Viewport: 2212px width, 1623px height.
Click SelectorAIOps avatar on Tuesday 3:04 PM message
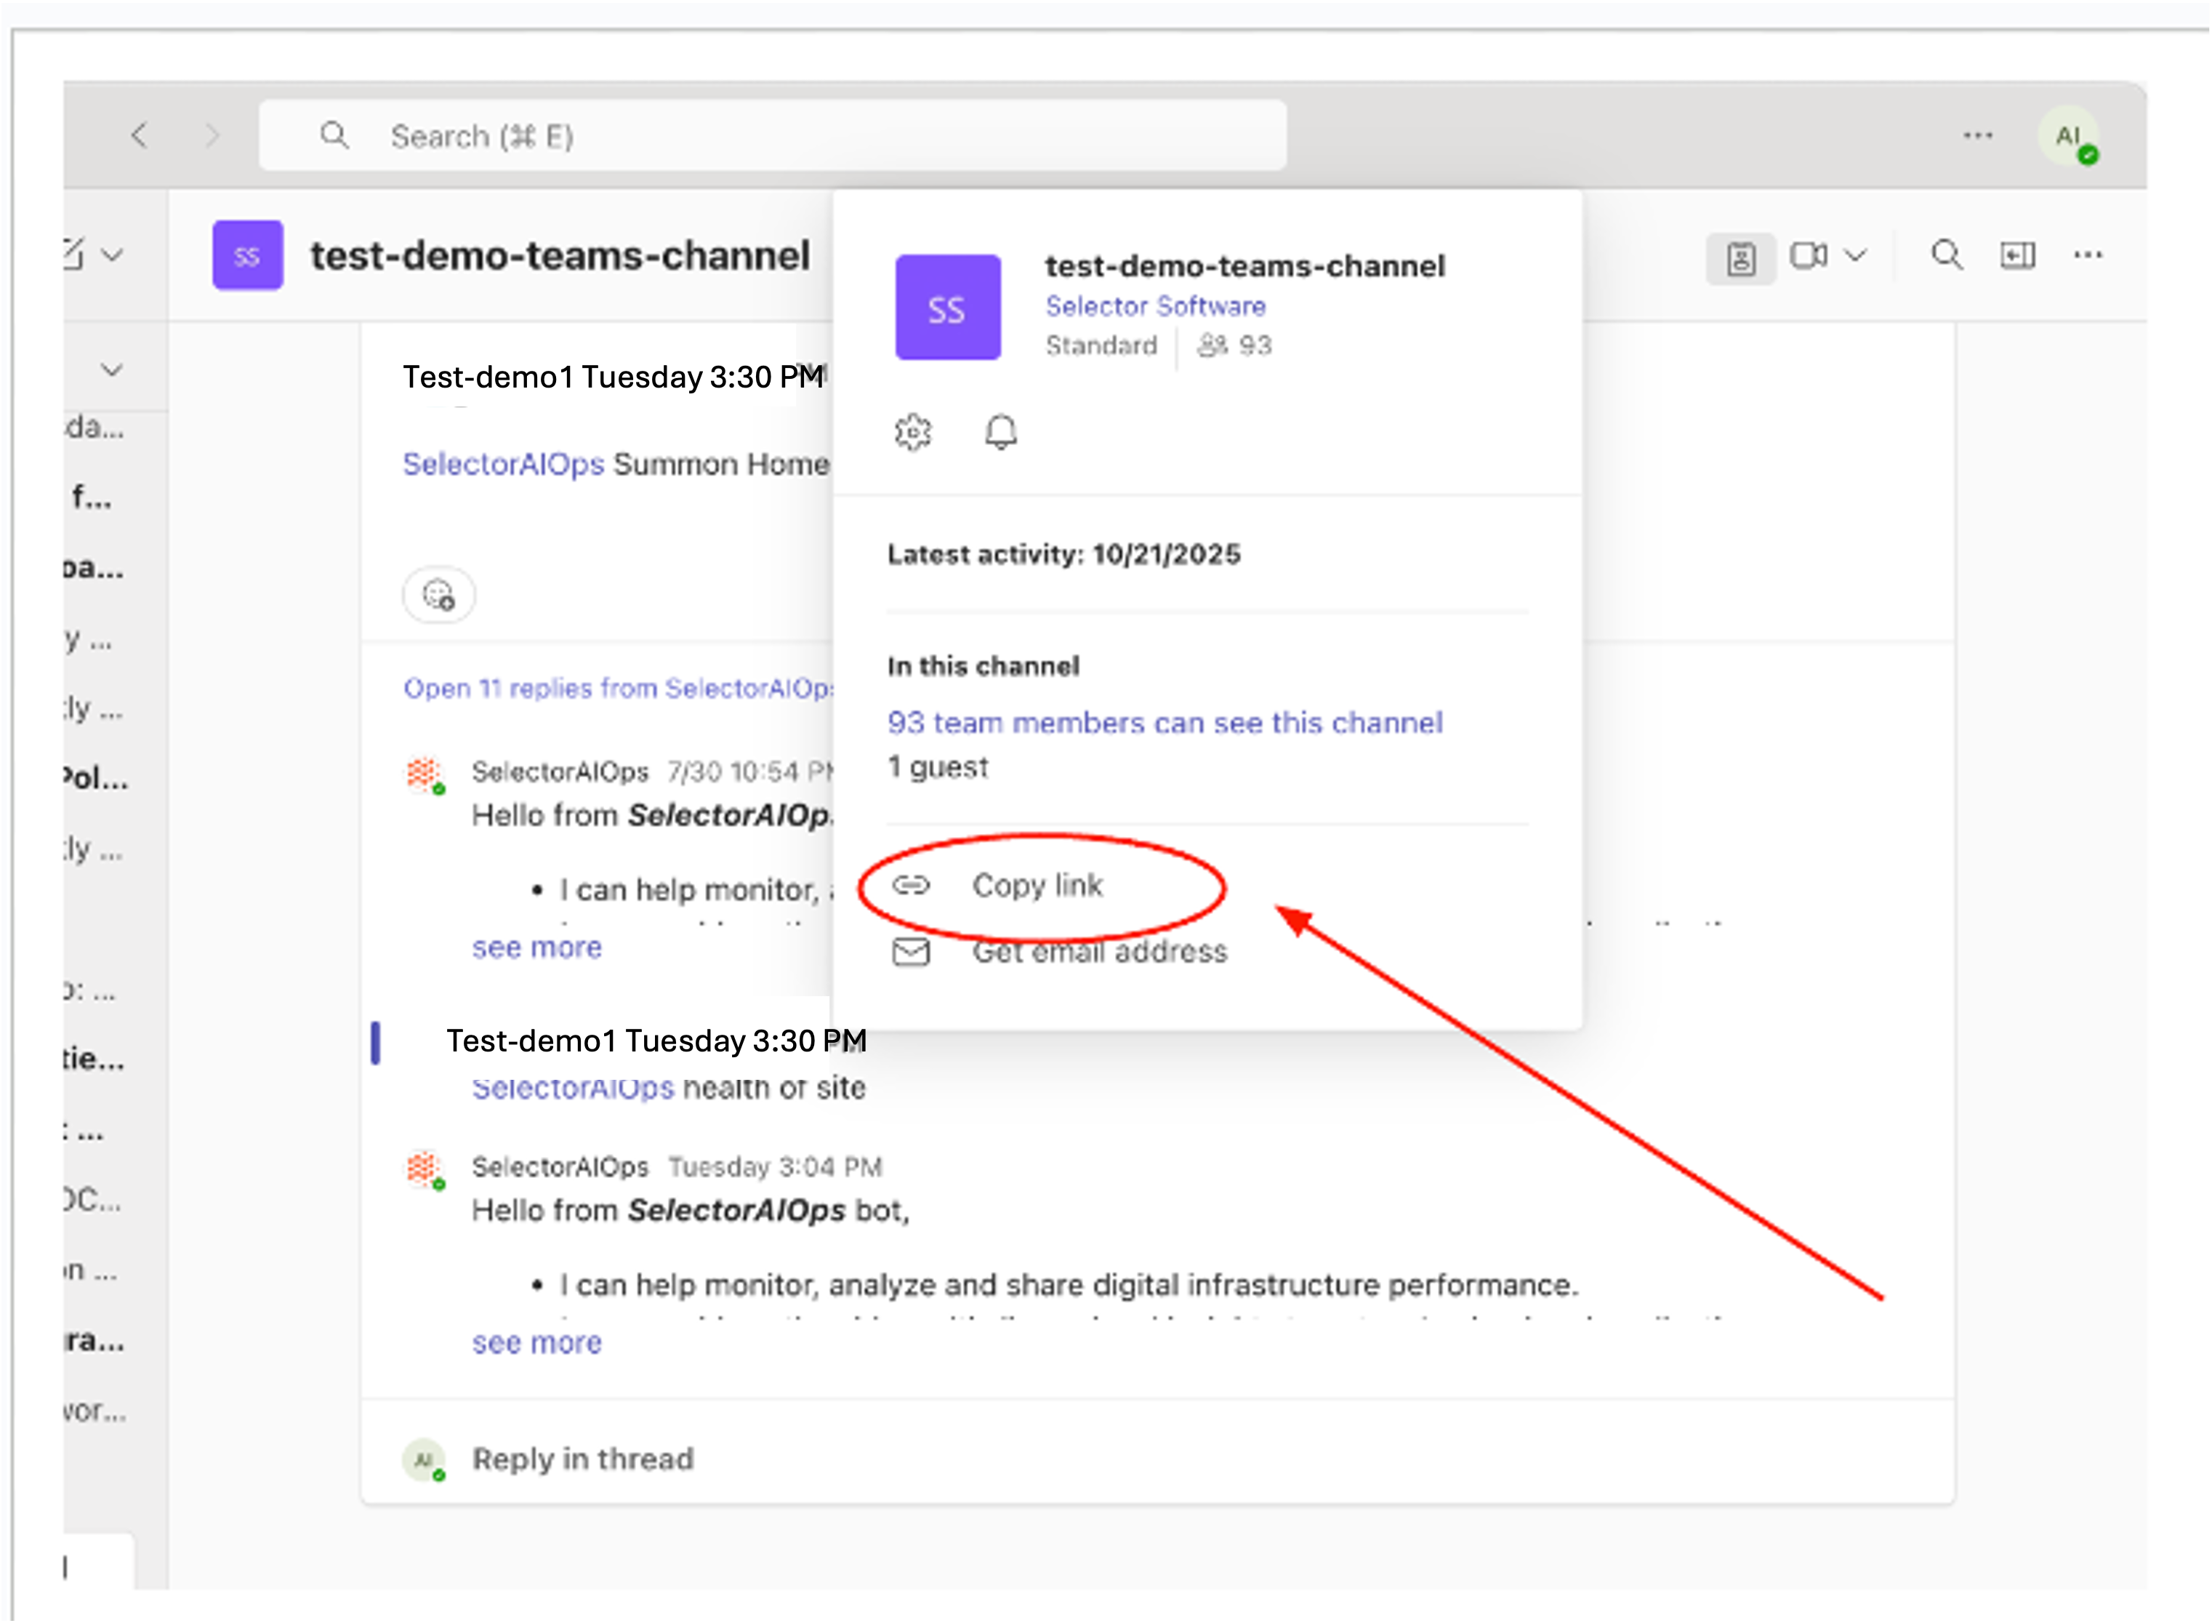(425, 1169)
